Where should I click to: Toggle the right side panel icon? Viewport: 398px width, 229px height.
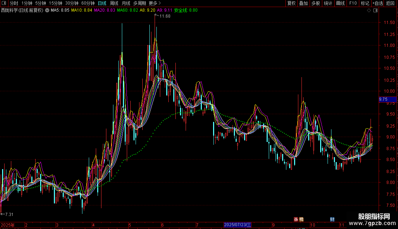coord(375,11)
